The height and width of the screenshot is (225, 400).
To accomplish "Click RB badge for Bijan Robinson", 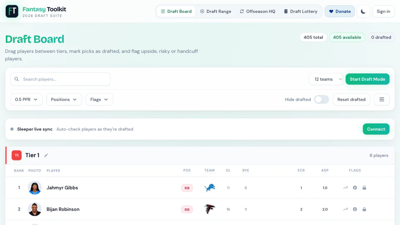I will coord(187,210).
